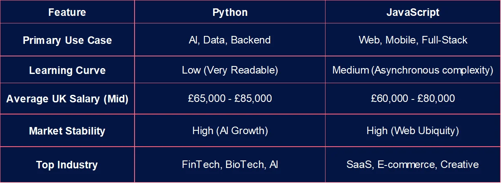Click the 'Web, Mobile, Full-Stack' cell

413,40
